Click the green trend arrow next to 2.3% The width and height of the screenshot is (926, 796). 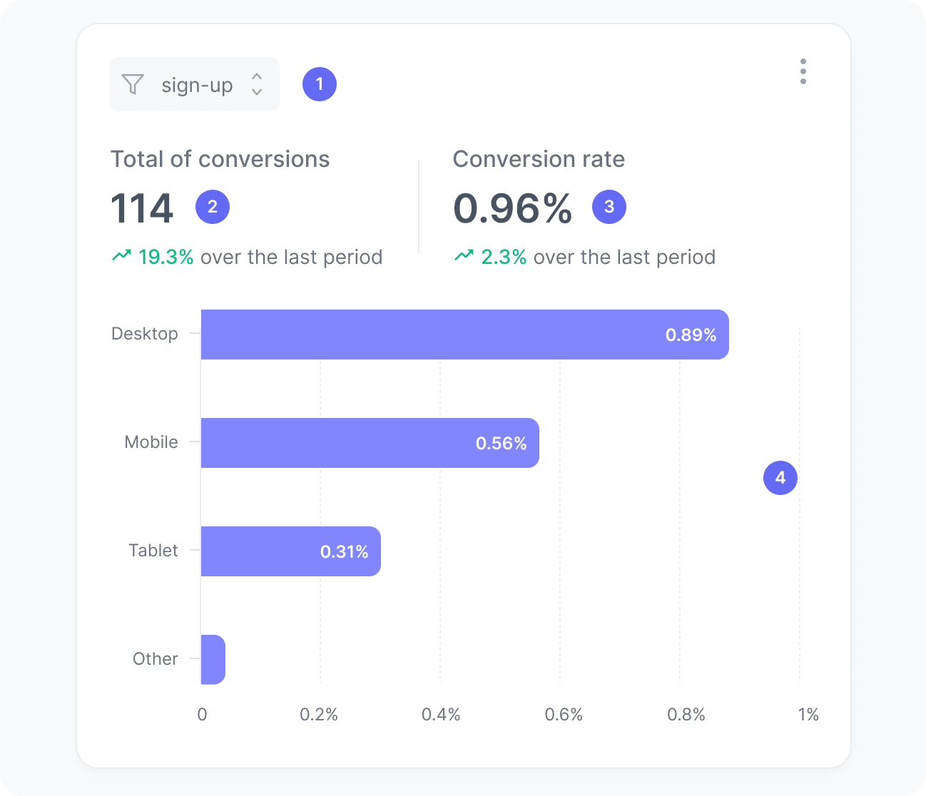464,255
